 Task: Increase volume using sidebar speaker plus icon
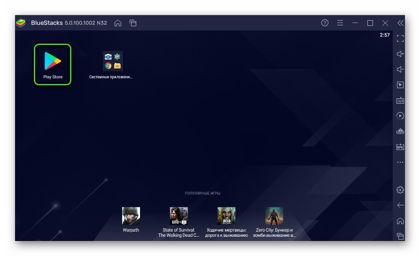[x=400, y=54]
